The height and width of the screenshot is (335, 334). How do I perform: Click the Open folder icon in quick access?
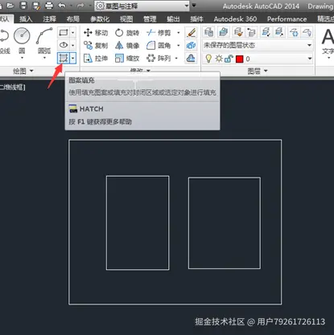click(x=10, y=6)
